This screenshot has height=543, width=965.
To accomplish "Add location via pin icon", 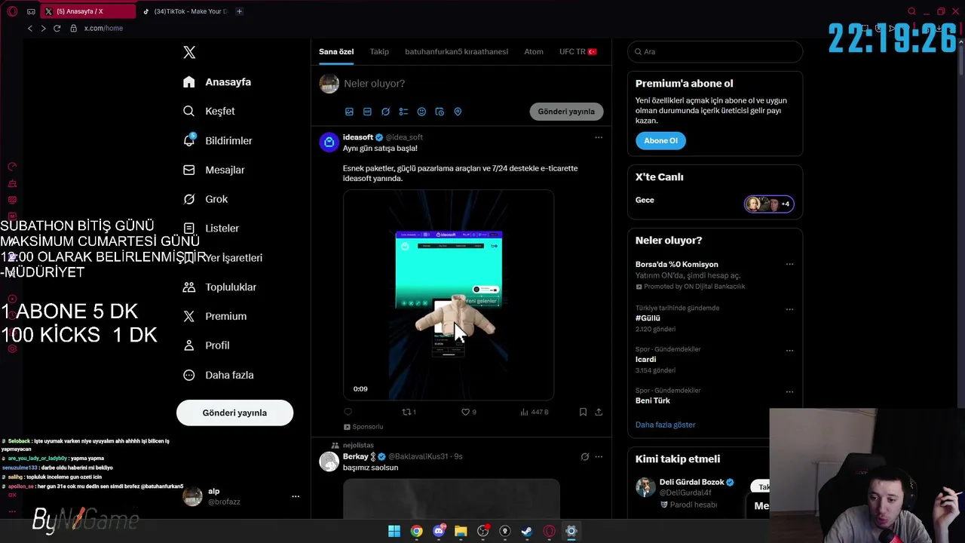I will coord(458,112).
